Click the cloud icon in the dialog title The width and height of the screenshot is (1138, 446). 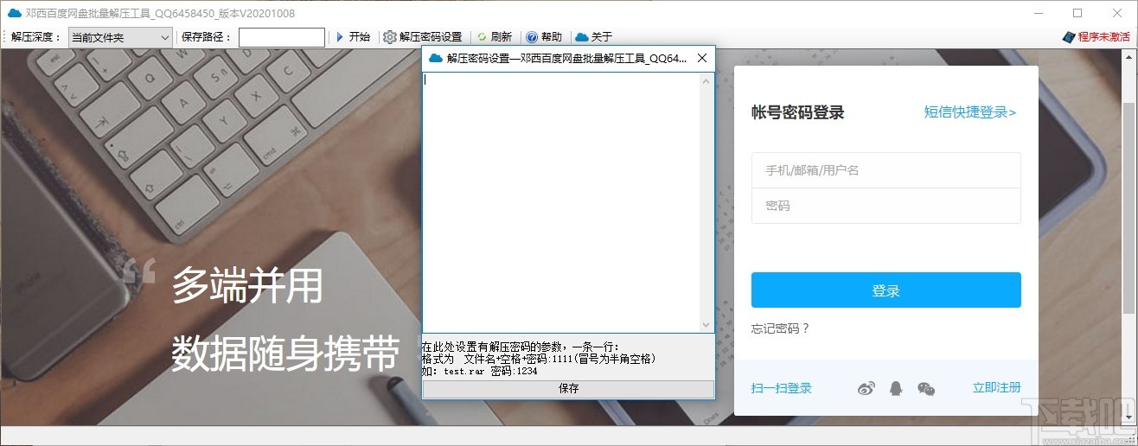click(x=435, y=59)
